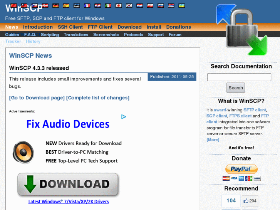Follow the SFTP client link

click(255, 110)
